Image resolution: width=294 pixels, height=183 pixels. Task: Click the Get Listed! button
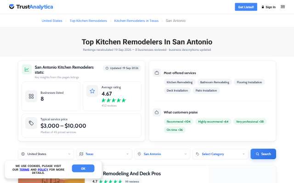(246, 7)
